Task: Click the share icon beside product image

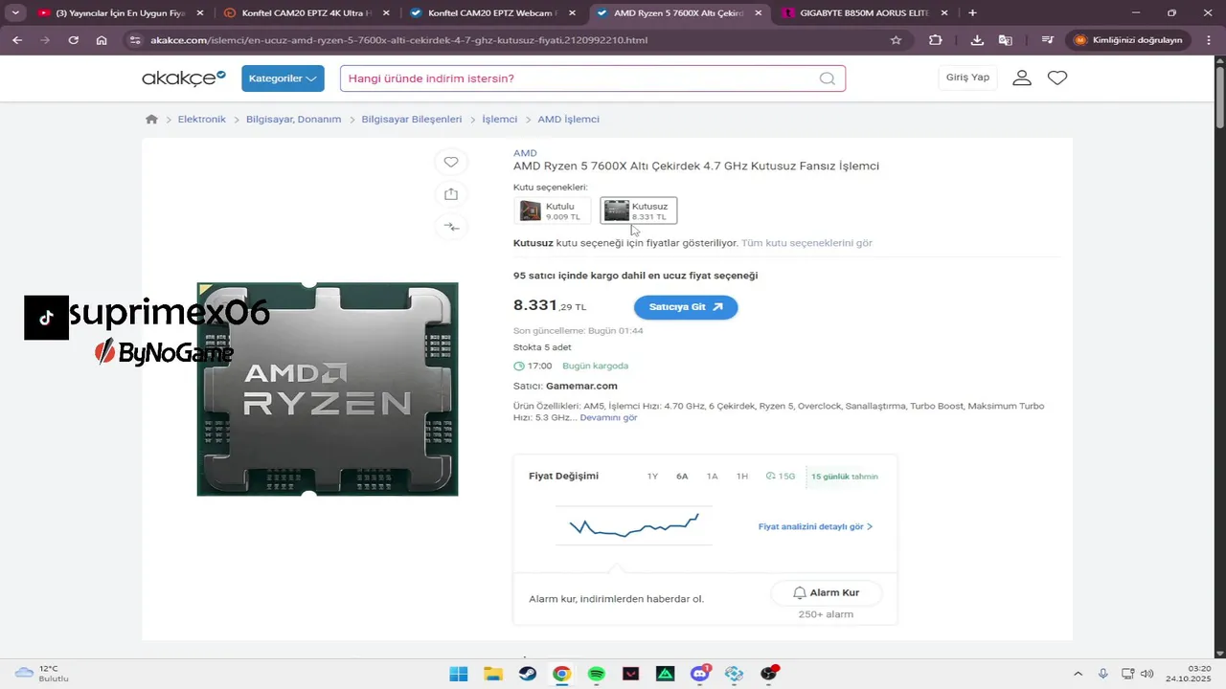Action: [451, 194]
